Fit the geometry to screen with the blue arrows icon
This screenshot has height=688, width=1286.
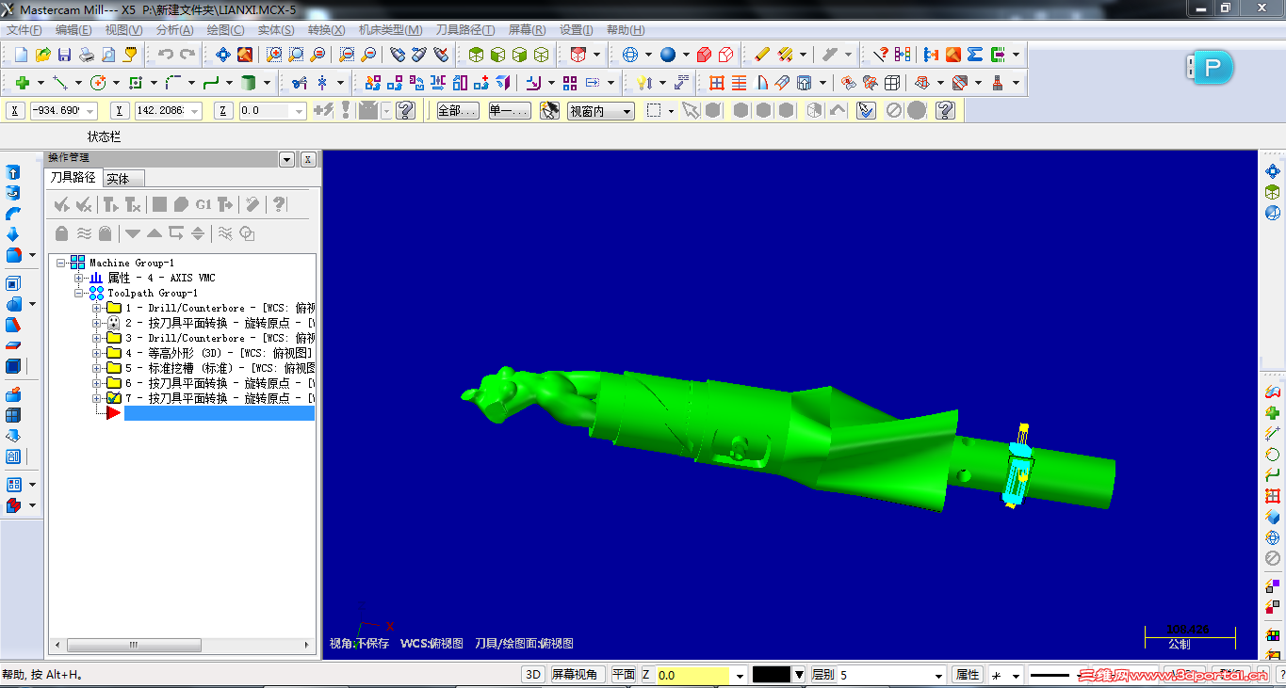(x=223, y=55)
